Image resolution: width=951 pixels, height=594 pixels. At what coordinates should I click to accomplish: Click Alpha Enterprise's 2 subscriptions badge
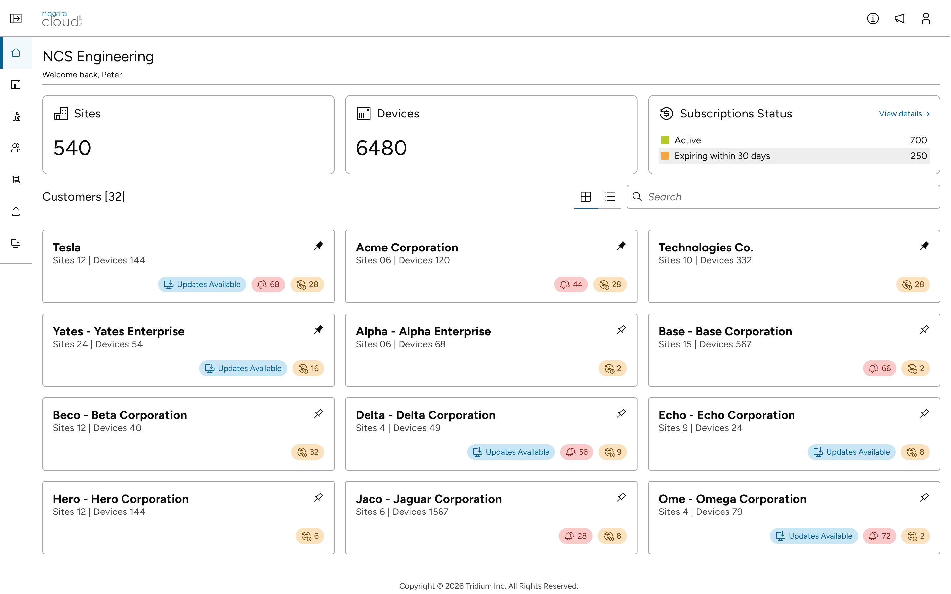613,368
